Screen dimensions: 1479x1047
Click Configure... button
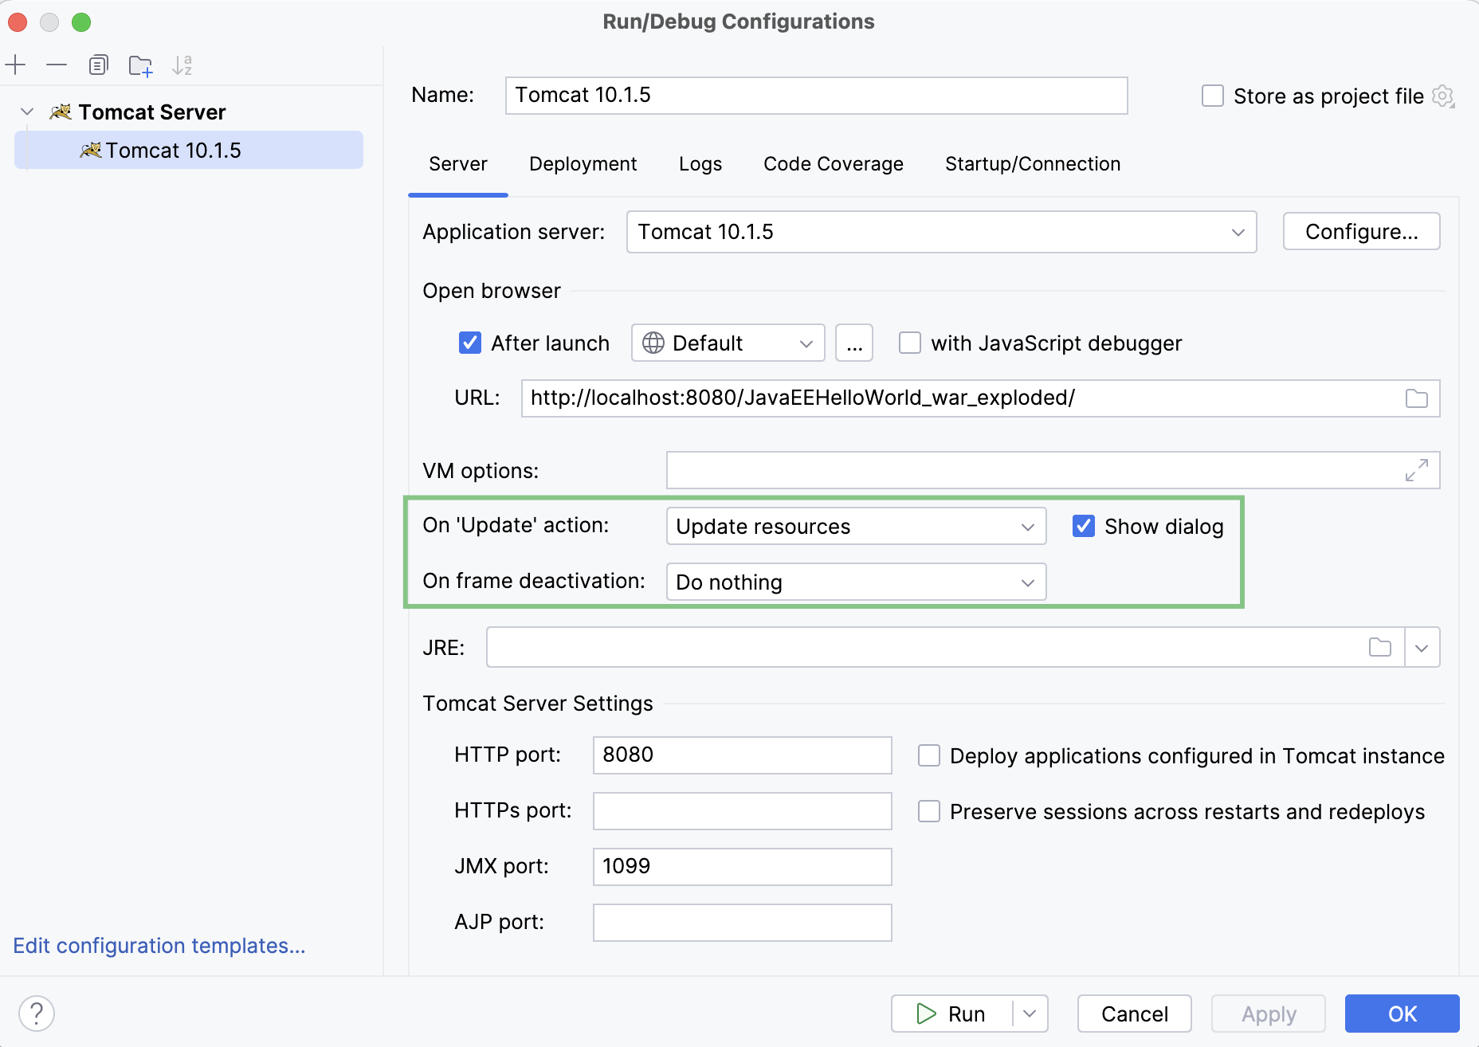tap(1361, 232)
